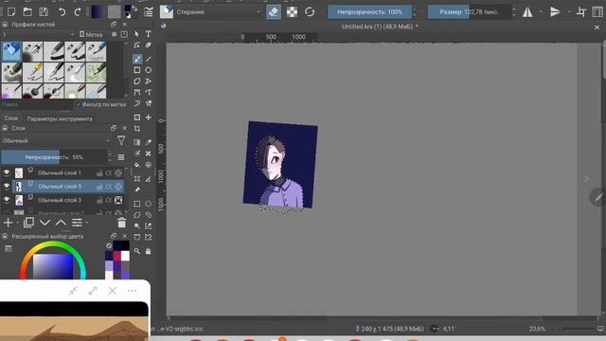
Task: Switch to the 'Слои' tab
Action: pos(11,118)
